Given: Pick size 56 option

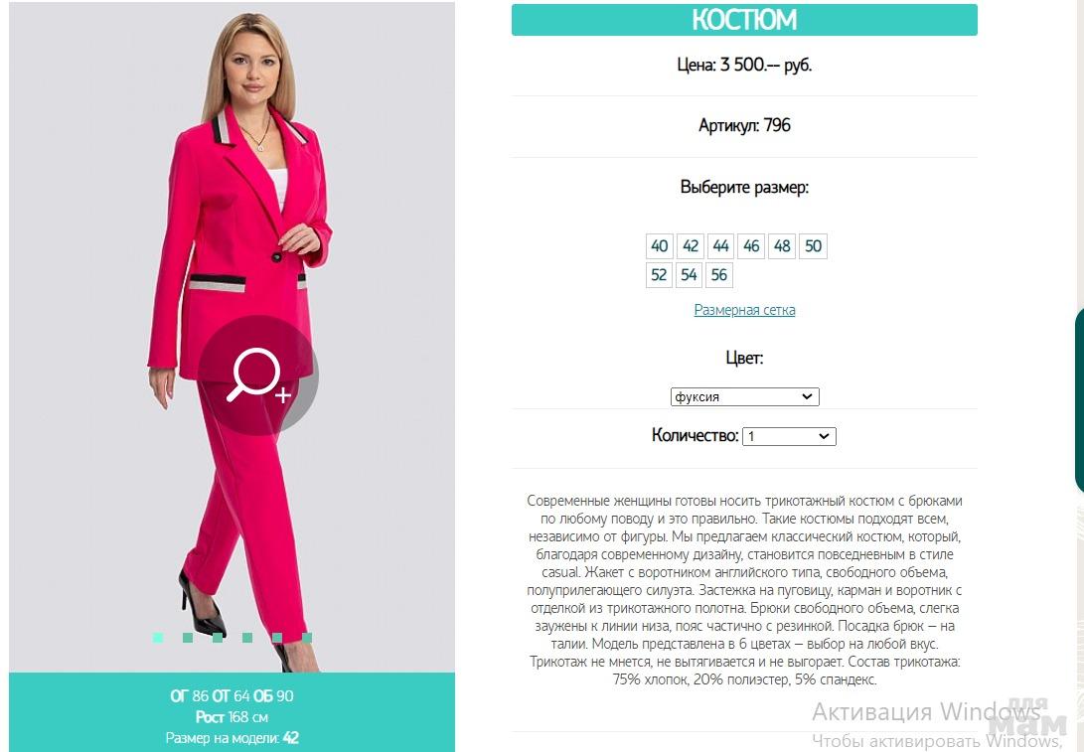Looking at the screenshot, I should click(x=719, y=275).
